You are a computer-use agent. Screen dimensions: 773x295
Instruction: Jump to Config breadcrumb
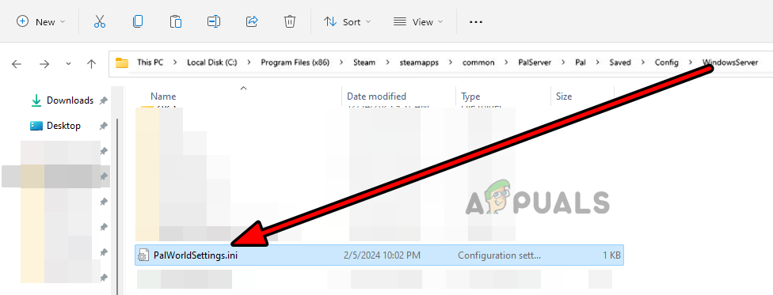point(667,62)
